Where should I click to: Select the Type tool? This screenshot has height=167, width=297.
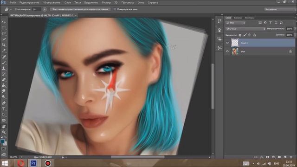click(4, 109)
